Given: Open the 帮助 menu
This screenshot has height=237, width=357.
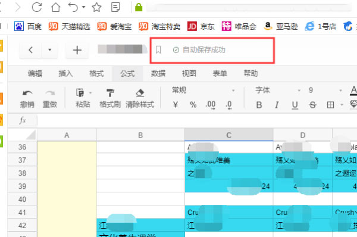Looking at the screenshot, I should (x=250, y=73).
